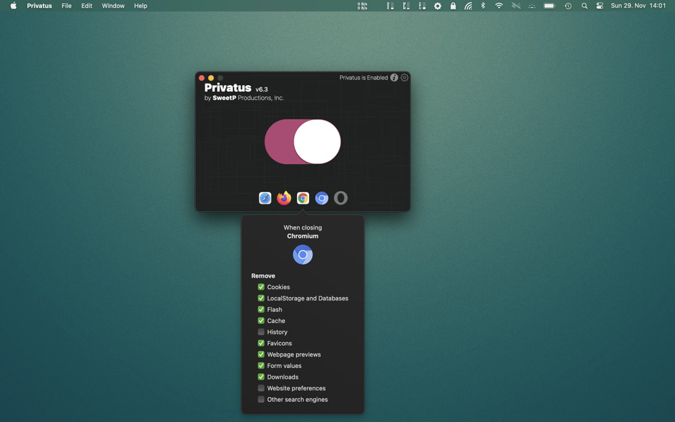675x422 pixels.
Task: Open the Help menu
Action: point(140,5)
